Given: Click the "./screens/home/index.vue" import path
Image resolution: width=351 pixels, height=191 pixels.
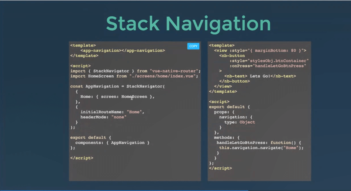Looking at the screenshot, I should pos(163,76).
